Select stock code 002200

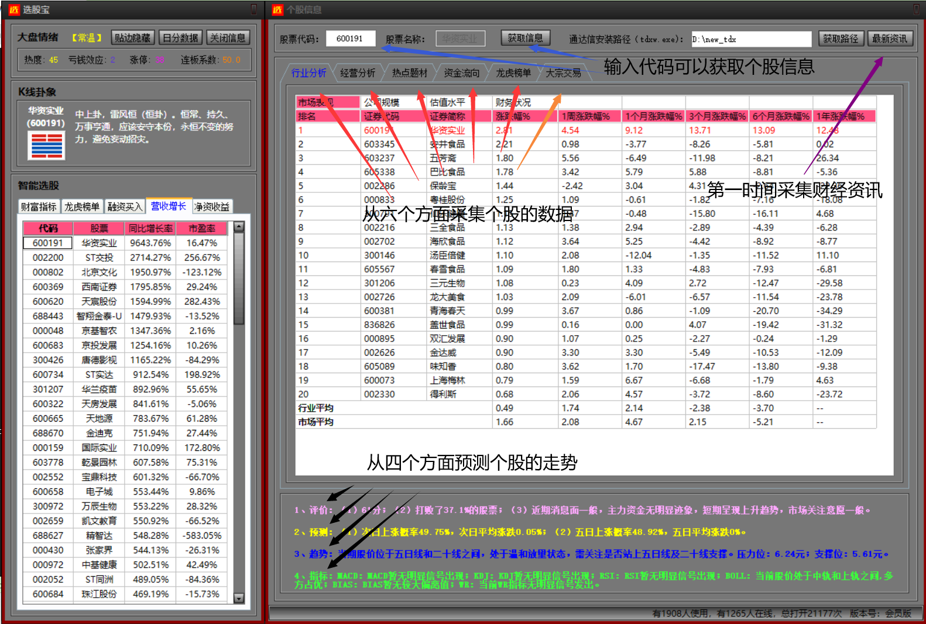[48, 257]
